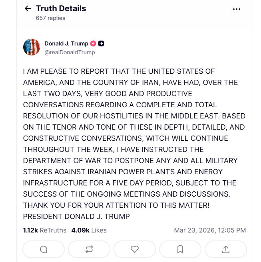Image resolution: width=261 pixels, height=262 pixels.
Task: Click Donald J. Trump's profile avatar
Action: (x=32, y=47)
